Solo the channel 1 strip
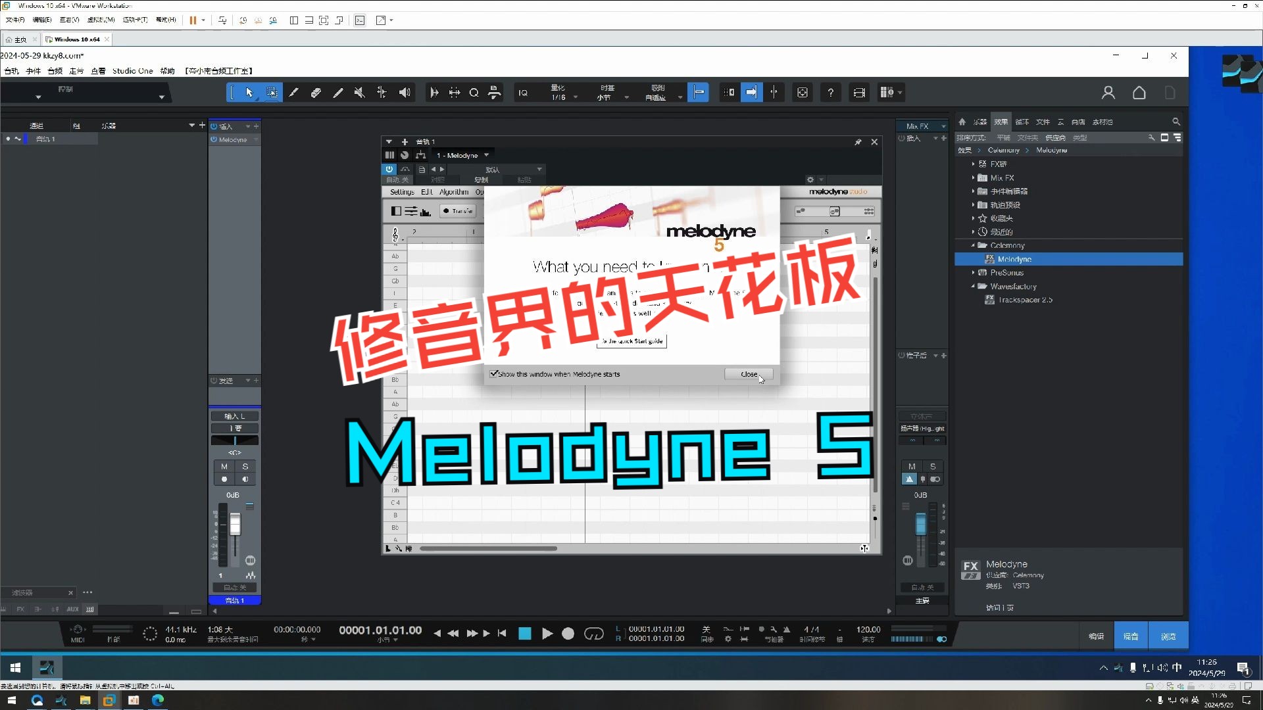 245,466
